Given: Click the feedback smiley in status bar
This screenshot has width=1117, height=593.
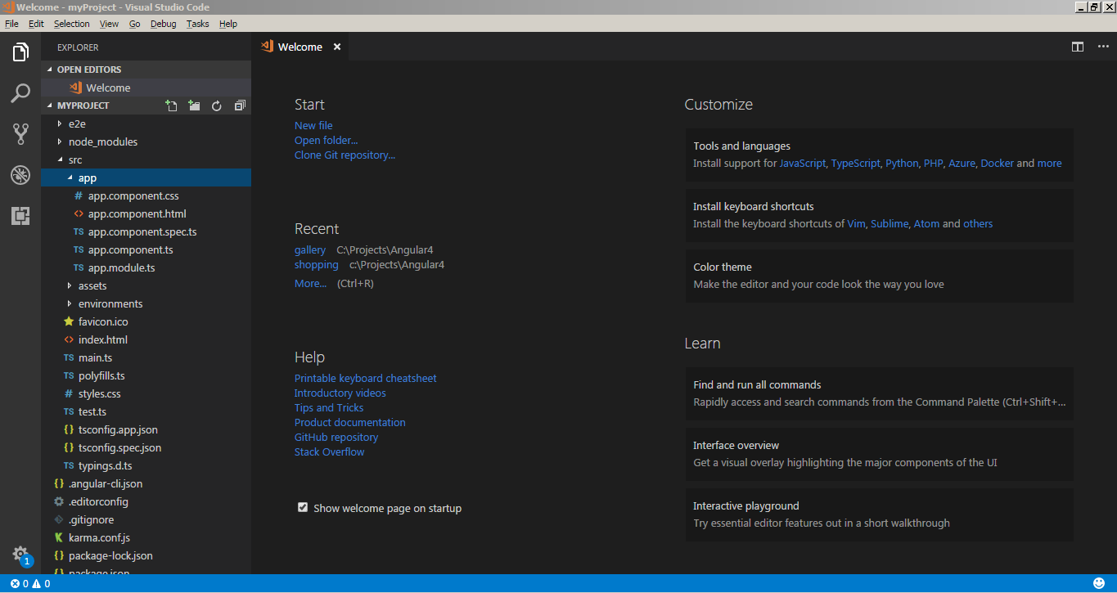Looking at the screenshot, I should [1099, 584].
